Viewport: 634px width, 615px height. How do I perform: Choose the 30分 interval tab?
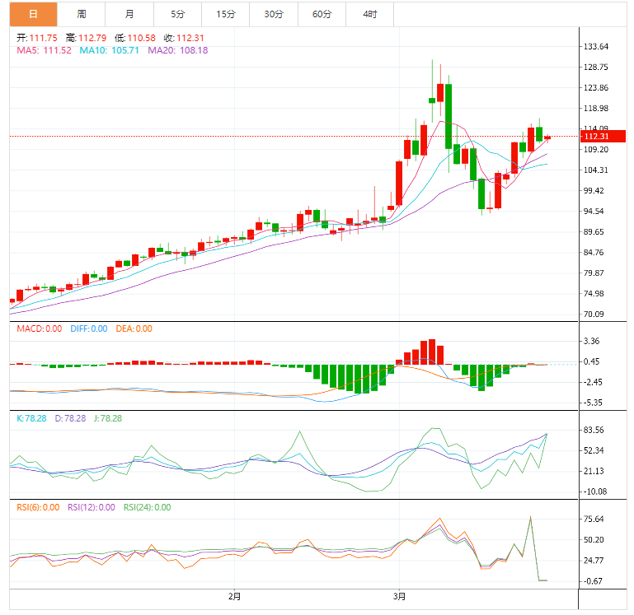tap(274, 15)
